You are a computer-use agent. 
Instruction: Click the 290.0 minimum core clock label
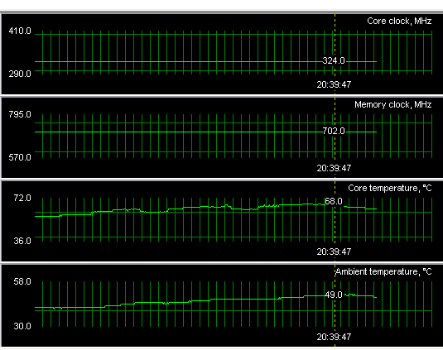coord(20,74)
